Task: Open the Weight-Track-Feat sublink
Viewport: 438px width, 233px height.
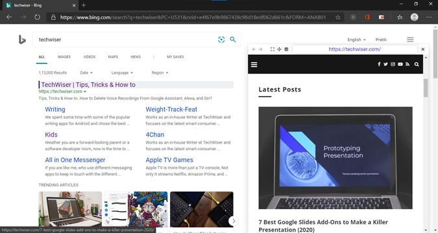Action: [x=171, y=109]
